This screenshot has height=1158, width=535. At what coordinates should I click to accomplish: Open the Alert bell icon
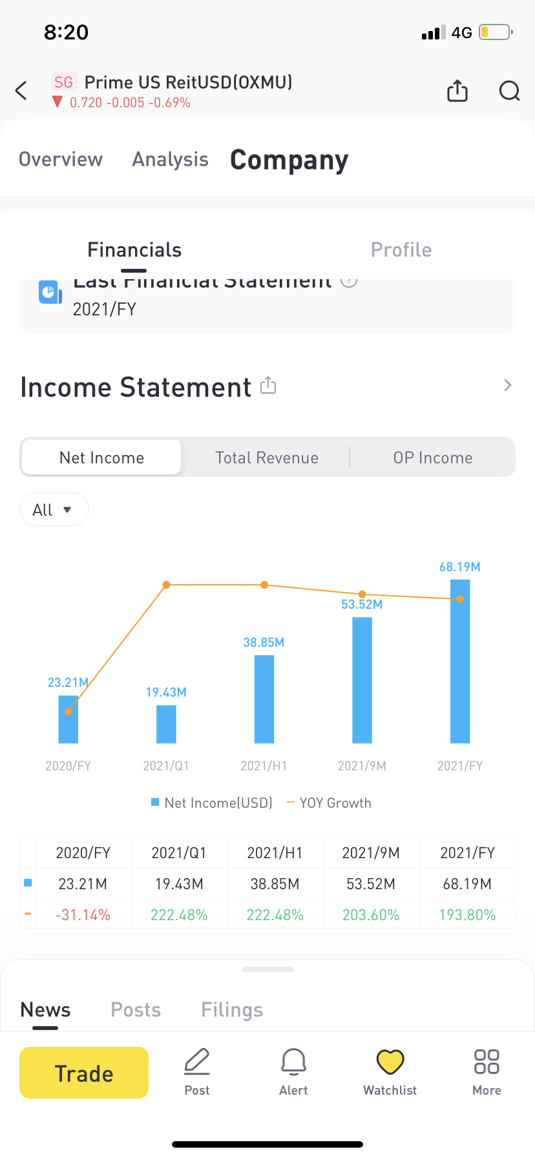click(293, 1062)
